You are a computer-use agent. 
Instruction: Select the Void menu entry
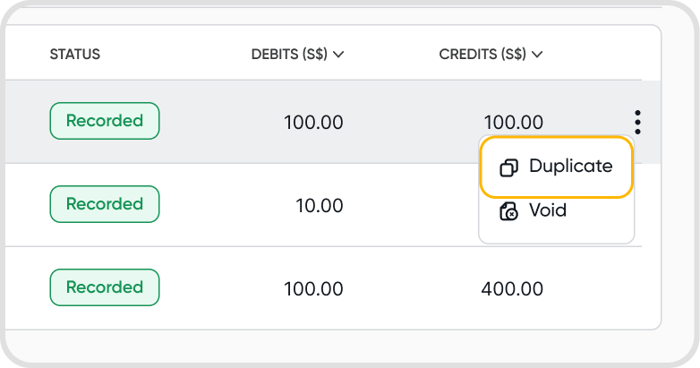coord(546,212)
